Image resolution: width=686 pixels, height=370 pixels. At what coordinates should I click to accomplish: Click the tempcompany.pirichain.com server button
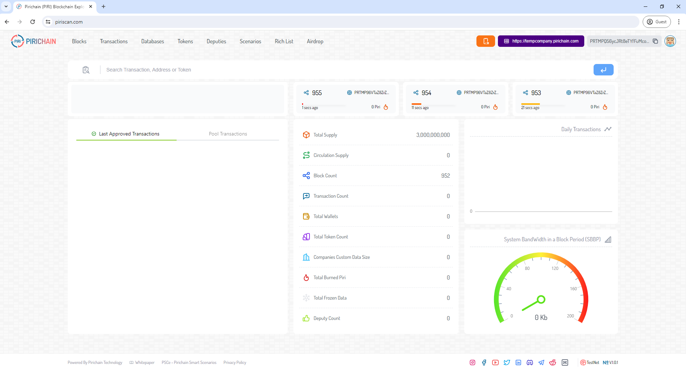point(541,41)
